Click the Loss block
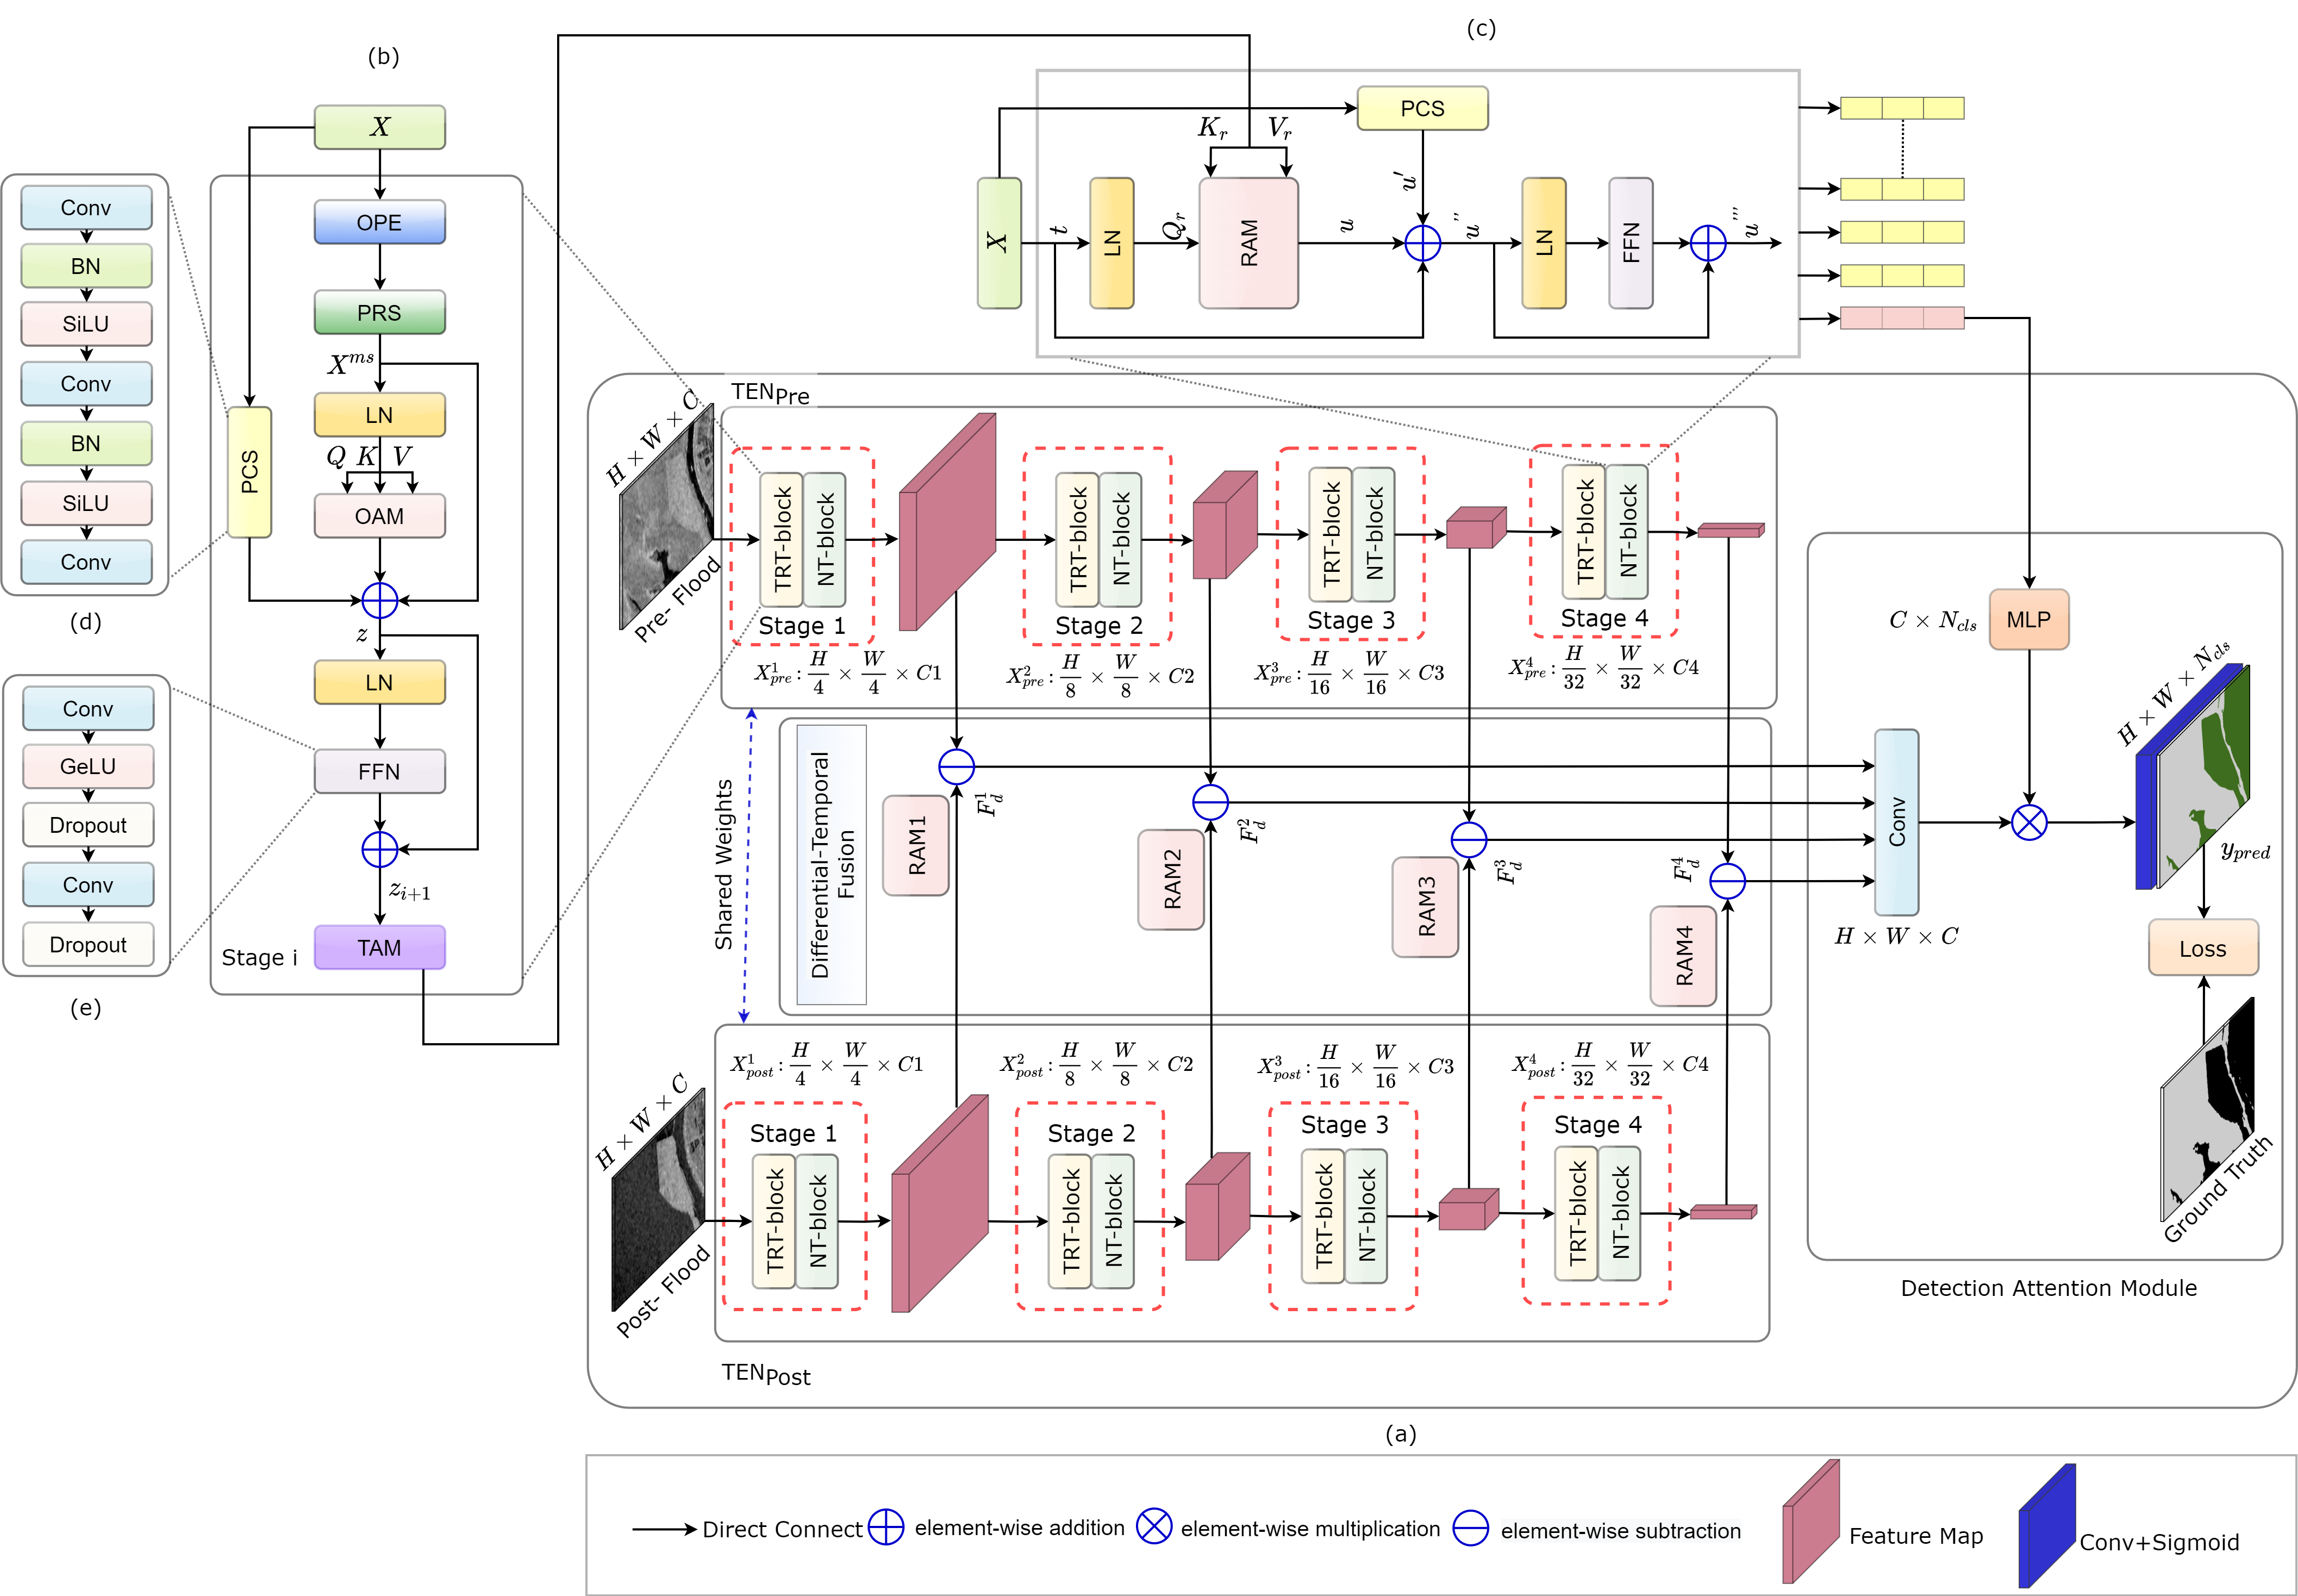 [x=2203, y=948]
